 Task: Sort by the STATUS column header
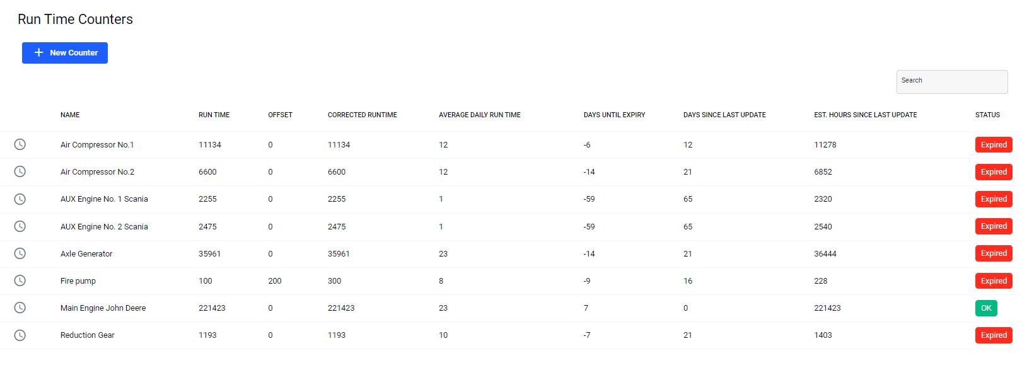point(987,115)
